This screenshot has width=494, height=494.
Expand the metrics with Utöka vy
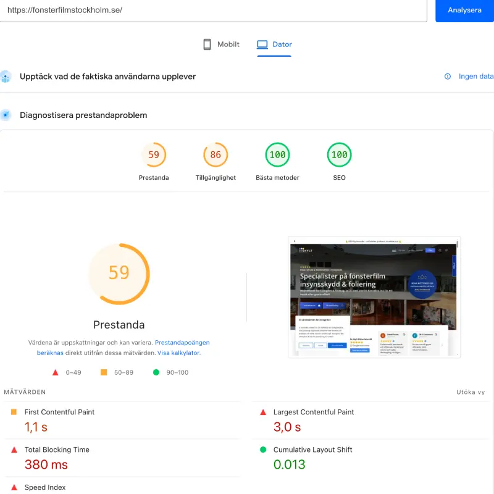tap(471, 392)
